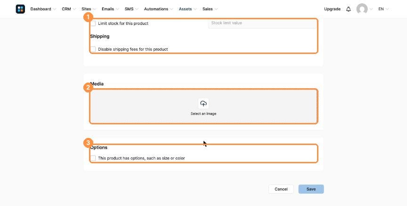407x206 pixels.
Task: Expand the Automations dropdown arrow
Action: click(171, 9)
